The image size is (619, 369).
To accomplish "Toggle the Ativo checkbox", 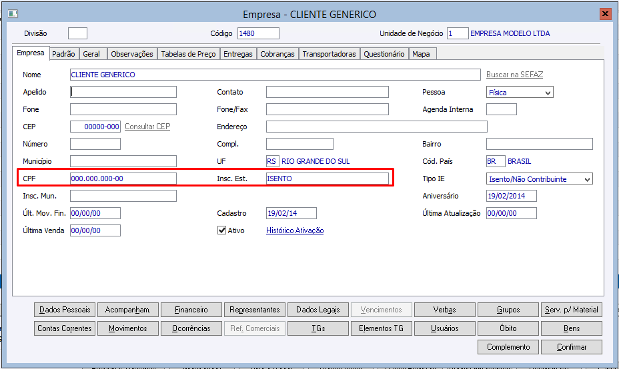I will (x=222, y=230).
